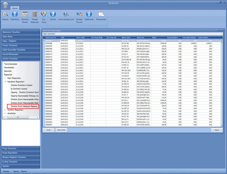Open Malzeme Yönetimi module
227x174 pixels.
pos(21,32)
